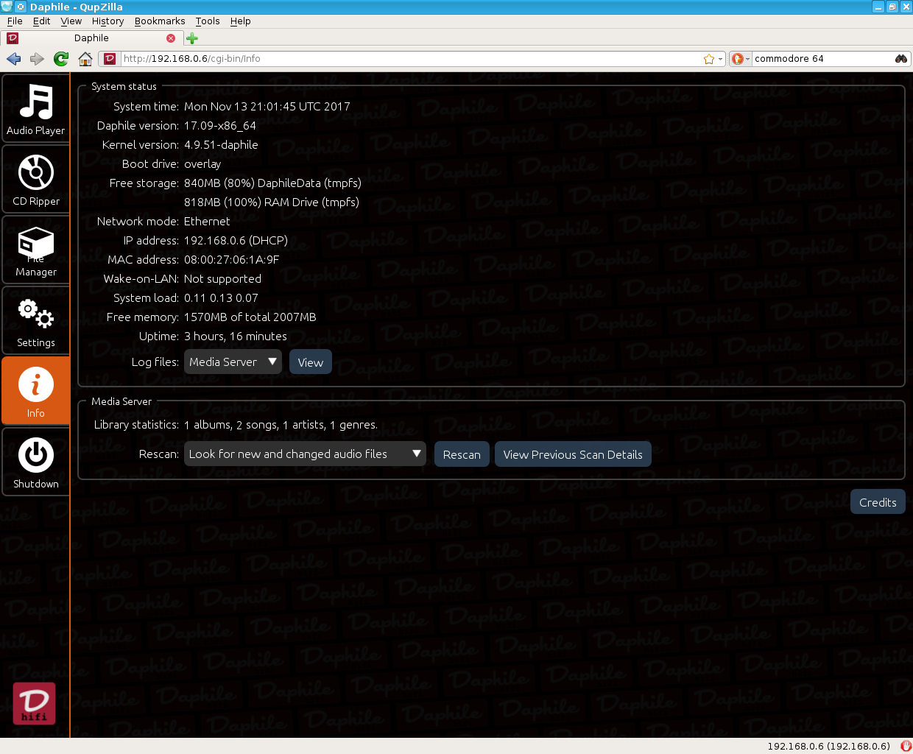Click the MAC address 08:00:27:06:1A:9F
Viewport: 913px width, 754px height.
[x=232, y=259]
